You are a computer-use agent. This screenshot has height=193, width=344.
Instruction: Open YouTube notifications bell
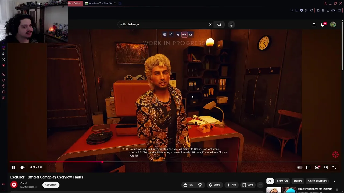[x=323, y=24]
